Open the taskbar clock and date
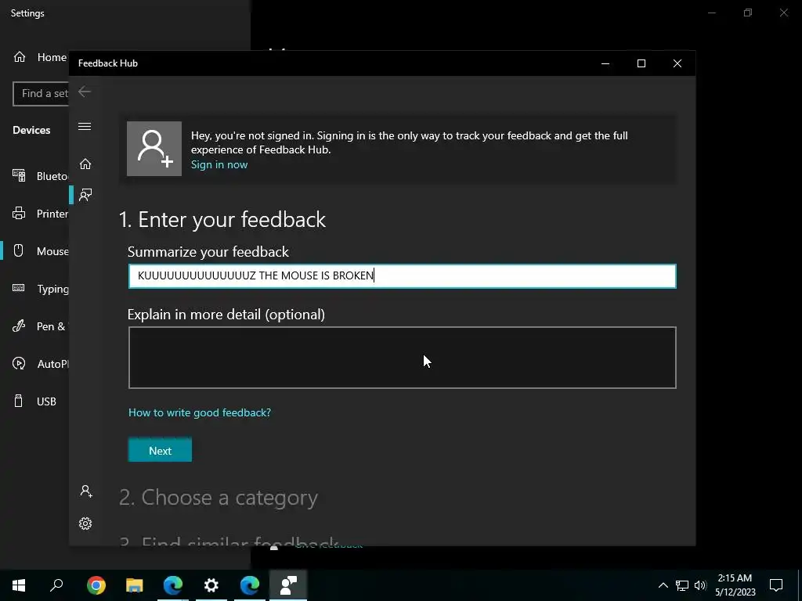This screenshot has height=601, width=802. point(735,585)
